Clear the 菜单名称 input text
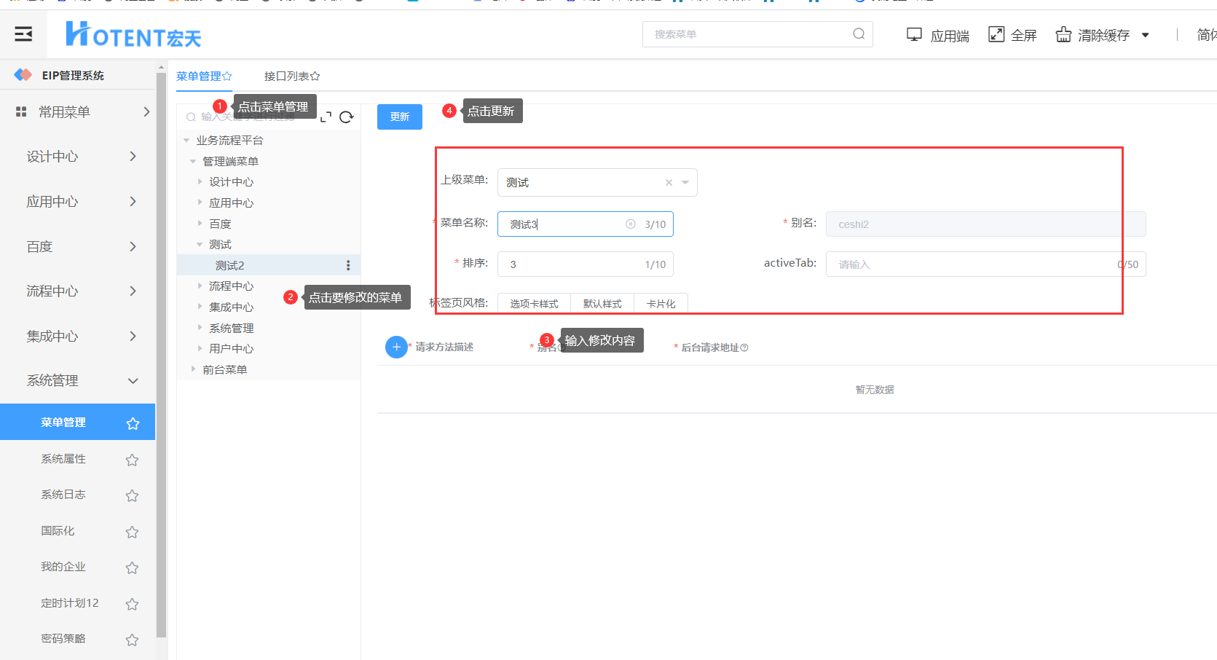This screenshot has width=1217, height=660. coord(631,224)
